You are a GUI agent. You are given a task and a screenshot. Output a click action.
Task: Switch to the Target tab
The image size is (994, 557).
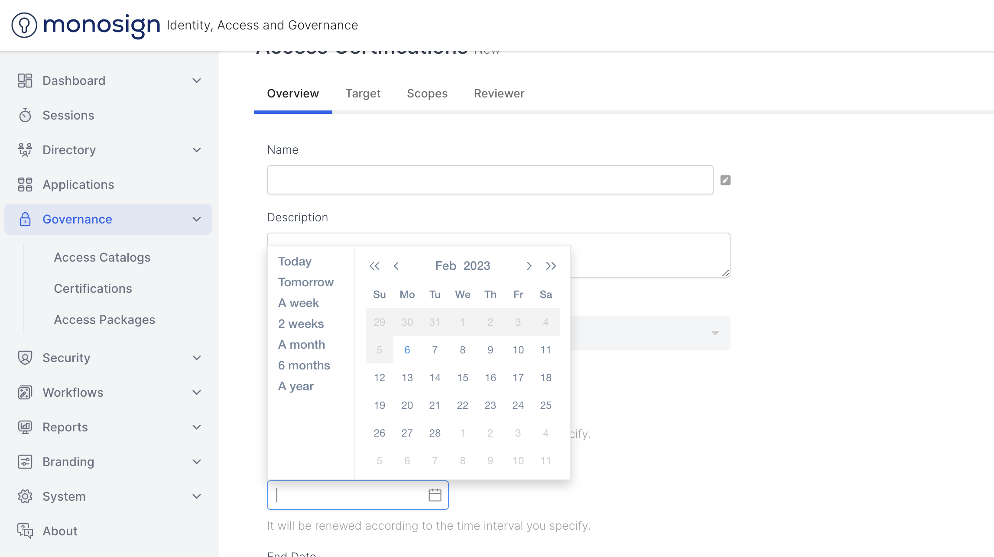pos(363,94)
